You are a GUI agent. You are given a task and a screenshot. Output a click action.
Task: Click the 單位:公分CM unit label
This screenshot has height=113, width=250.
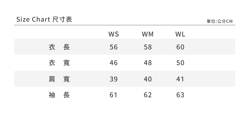coord(219,21)
